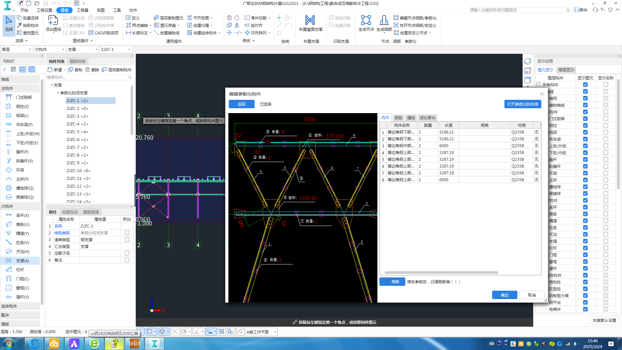622x350 pixels.
Task: Click the 批量选择 tool
Action: click(28, 18)
